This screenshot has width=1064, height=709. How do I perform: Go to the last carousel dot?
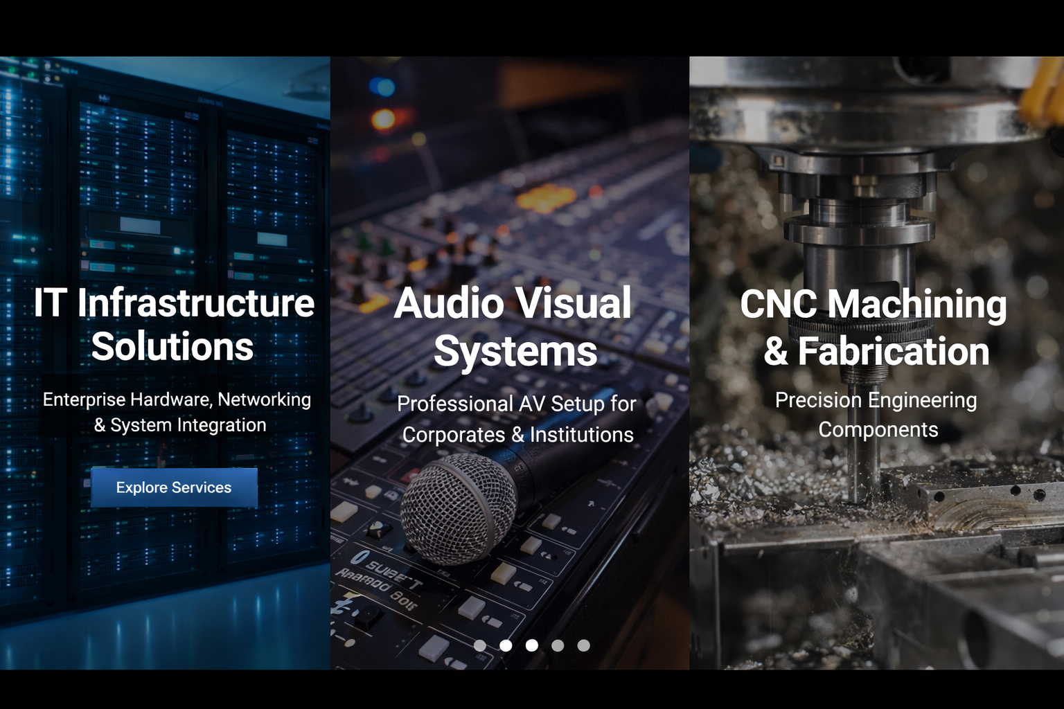coord(584,645)
